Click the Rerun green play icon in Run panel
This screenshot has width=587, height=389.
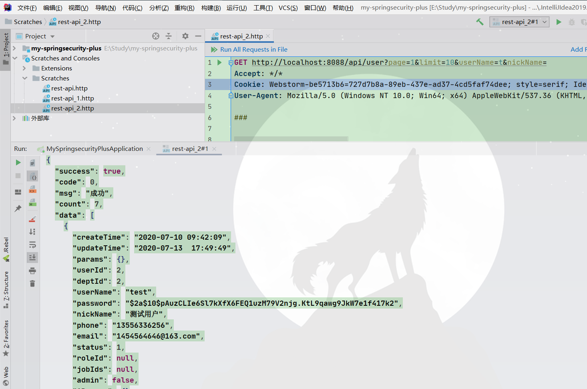click(18, 162)
